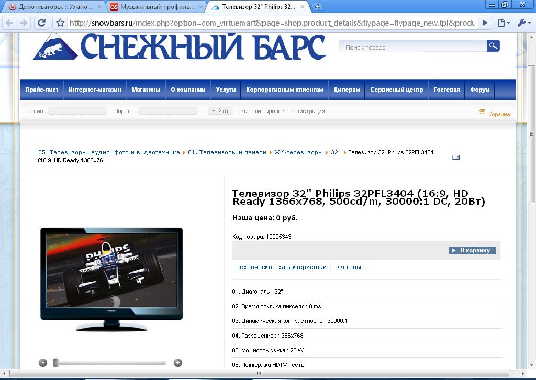Open the wrench settings menu
Screen dimensions: 536x380
tap(524, 23)
